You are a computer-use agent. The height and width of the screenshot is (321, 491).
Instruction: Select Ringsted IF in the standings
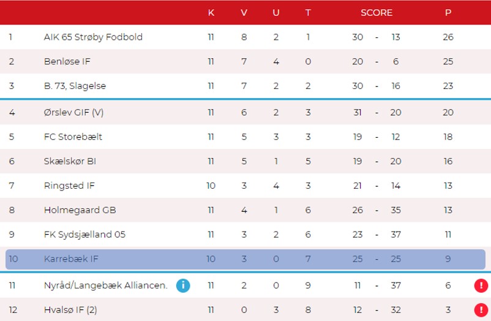69,186
